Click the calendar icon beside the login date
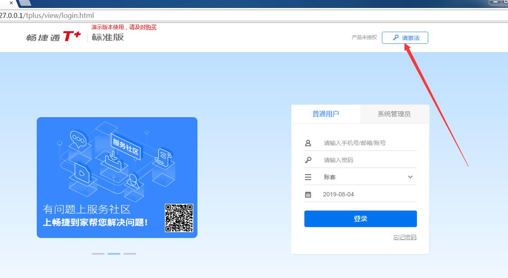The width and height of the screenshot is (508, 278). pyautogui.click(x=308, y=194)
